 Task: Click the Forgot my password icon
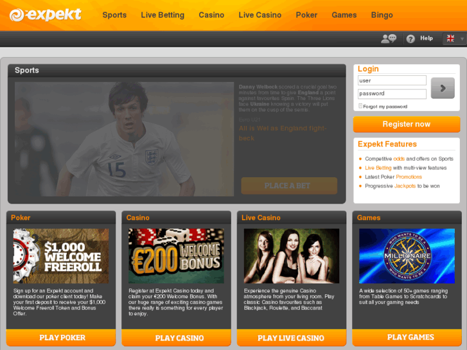coord(360,106)
